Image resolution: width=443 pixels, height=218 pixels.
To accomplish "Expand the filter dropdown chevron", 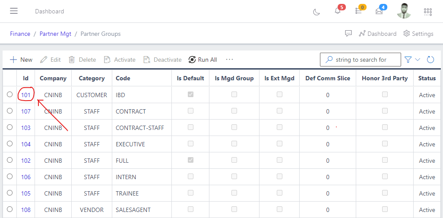I will [x=418, y=60].
